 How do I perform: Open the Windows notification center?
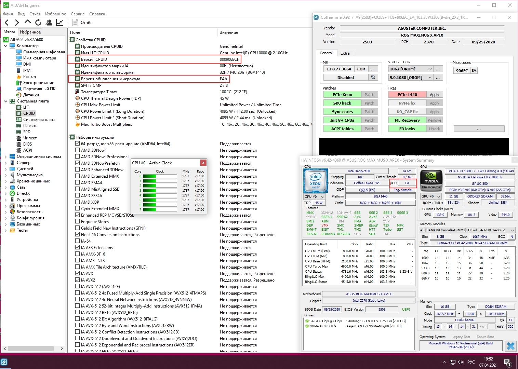[507, 362]
